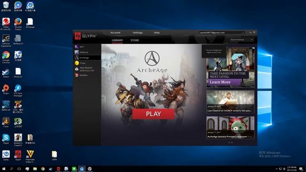Open the Mods.rar file on desktop
Viewport: 306px width, 172px height.
[x=18, y=73]
